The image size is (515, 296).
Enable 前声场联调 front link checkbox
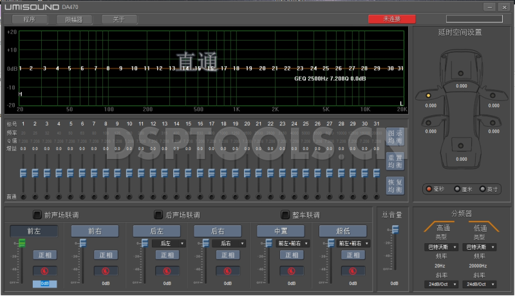37,215
